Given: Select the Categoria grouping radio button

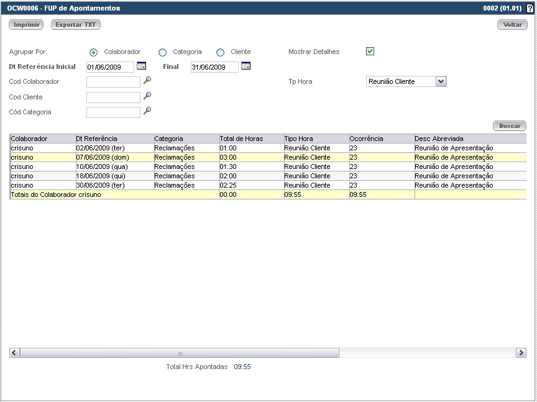Looking at the screenshot, I should pyautogui.click(x=162, y=52).
